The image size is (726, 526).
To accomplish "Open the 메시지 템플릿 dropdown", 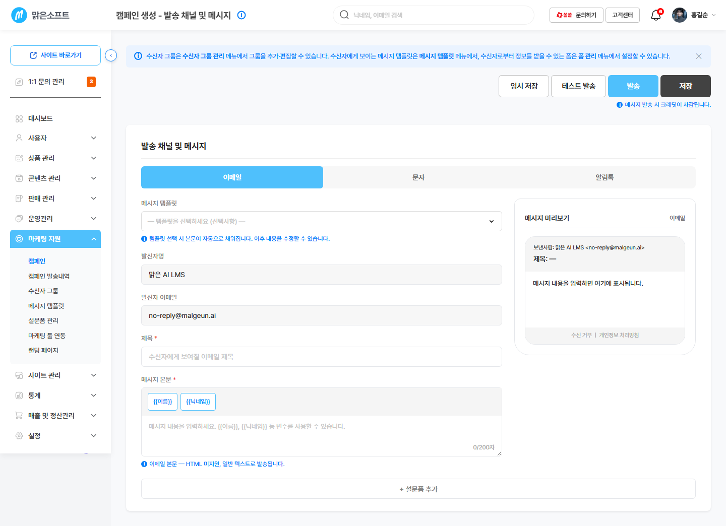I will tap(322, 221).
